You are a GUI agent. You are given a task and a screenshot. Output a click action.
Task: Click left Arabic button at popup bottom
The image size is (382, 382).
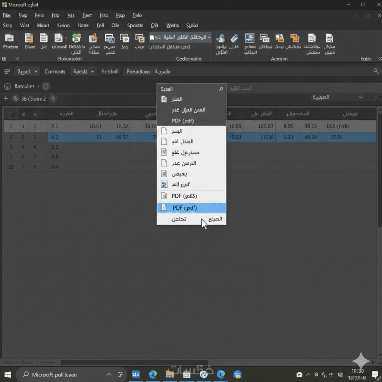[x=179, y=219]
